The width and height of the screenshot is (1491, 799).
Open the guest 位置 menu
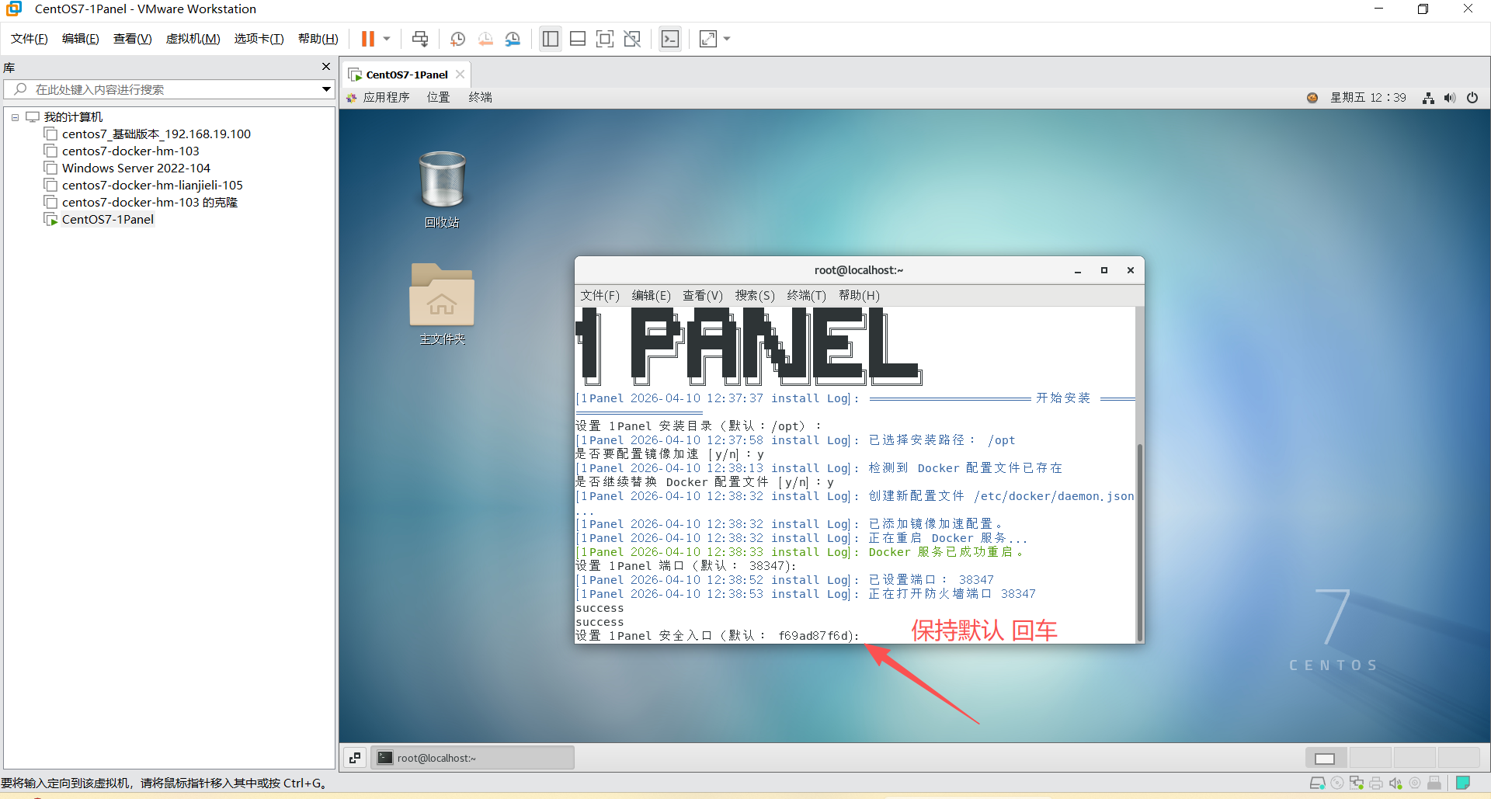click(439, 98)
